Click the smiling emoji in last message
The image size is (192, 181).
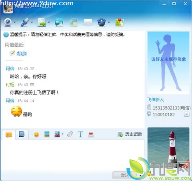[16, 111]
